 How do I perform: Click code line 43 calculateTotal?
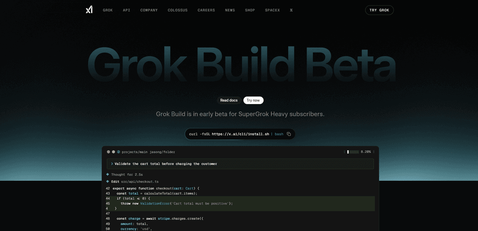[x=157, y=194]
